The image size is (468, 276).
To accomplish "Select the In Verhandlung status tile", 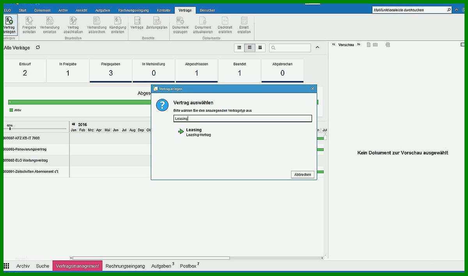I will coord(154,70).
